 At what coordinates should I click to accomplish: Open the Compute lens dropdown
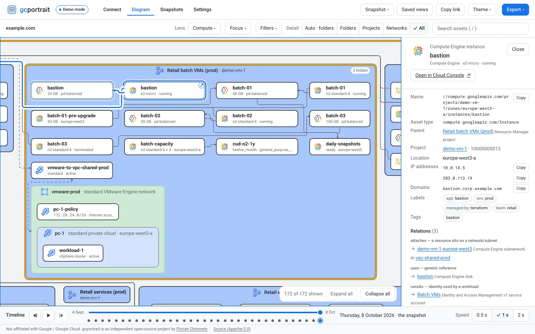tap(204, 28)
